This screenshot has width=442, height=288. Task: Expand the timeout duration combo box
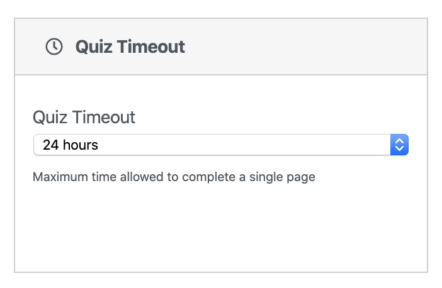(220, 145)
